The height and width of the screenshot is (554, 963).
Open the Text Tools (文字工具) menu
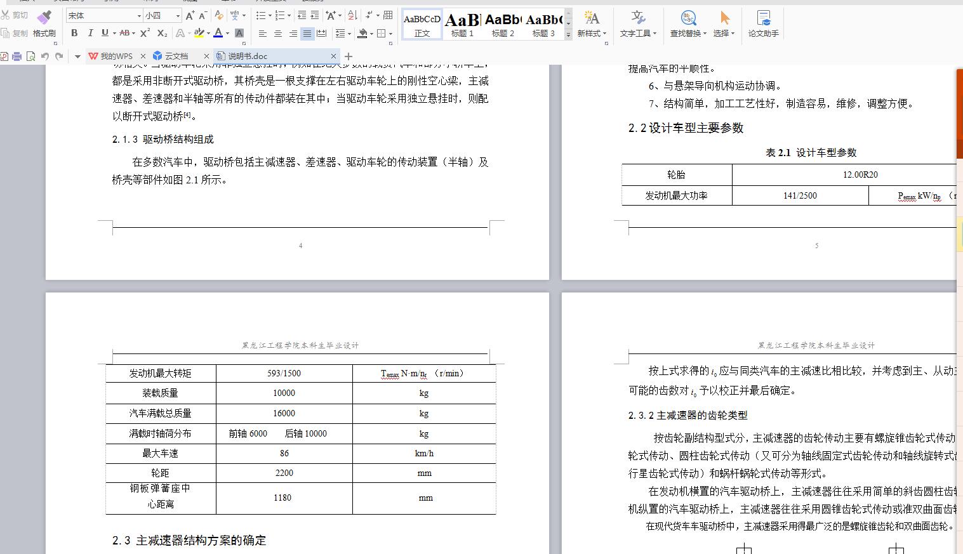638,23
